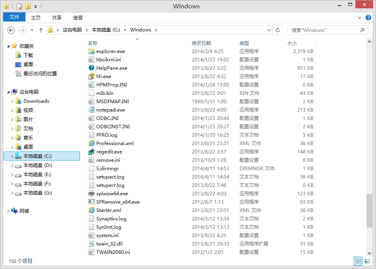This screenshot has height=269, width=376.
Task: Click the Forward navigation arrow
Action: click(x=22, y=30)
